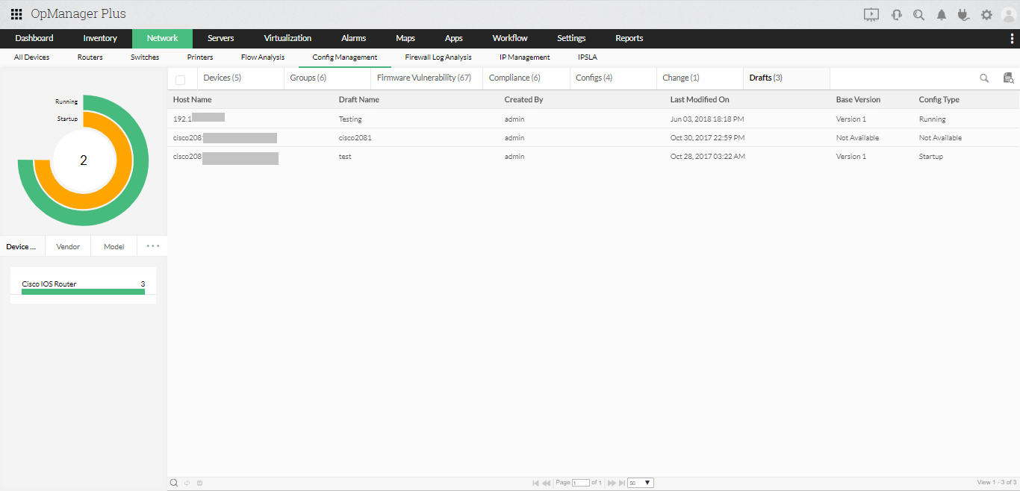Open the notifications bell
Viewport: 1020px width, 491px height.
click(x=941, y=13)
